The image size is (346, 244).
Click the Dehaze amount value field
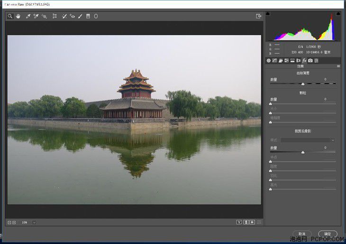(325, 79)
